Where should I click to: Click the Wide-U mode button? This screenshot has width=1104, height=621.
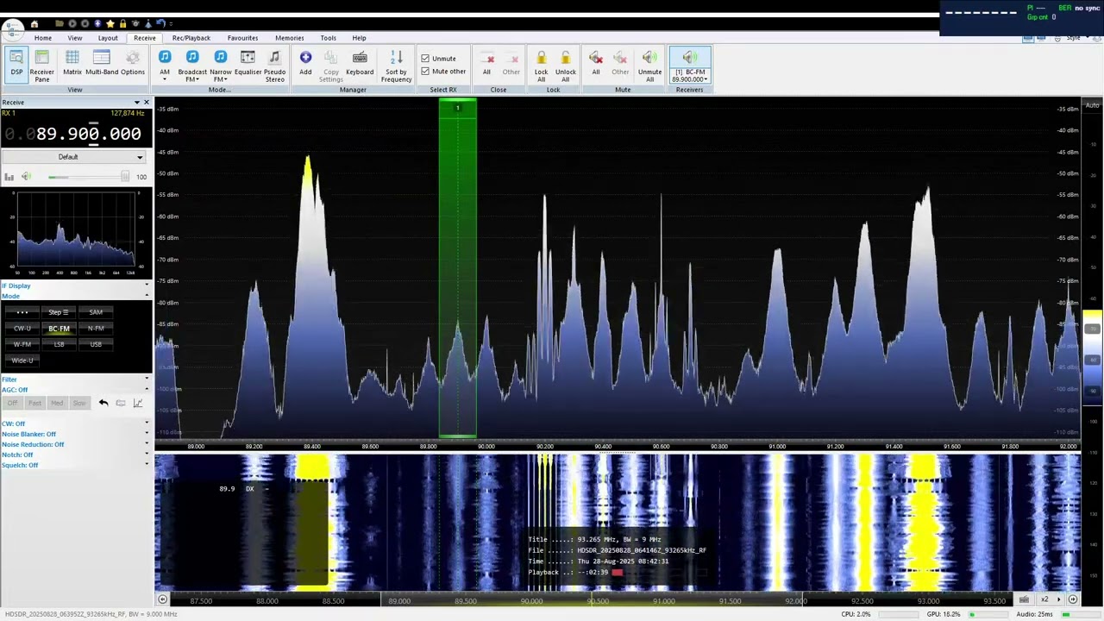pos(22,361)
